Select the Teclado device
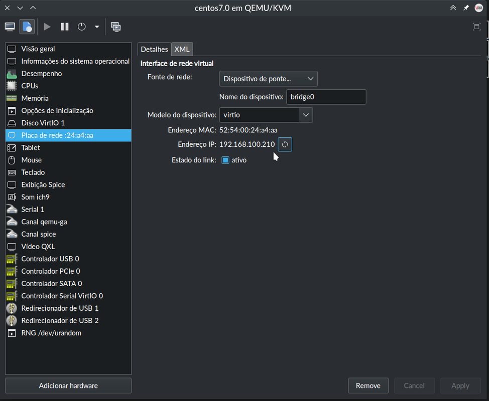This screenshot has height=401, width=489. (68, 172)
